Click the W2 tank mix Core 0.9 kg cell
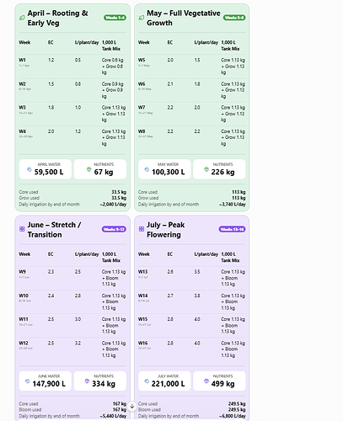The height and width of the screenshot is (421, 343). (x=113, y=90)
